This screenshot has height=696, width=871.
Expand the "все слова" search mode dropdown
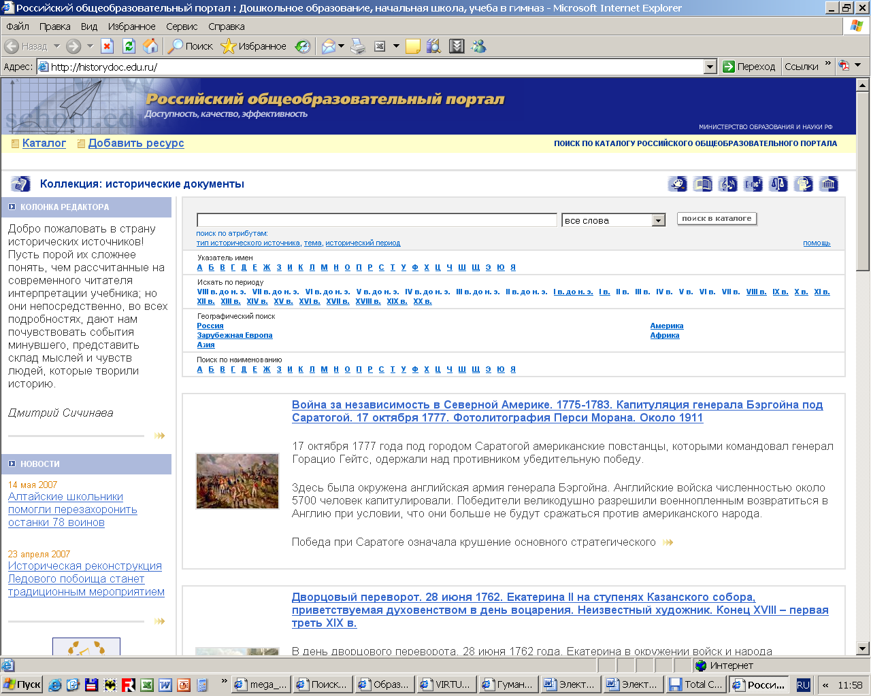pyautogui.click(x=658, y=220)
